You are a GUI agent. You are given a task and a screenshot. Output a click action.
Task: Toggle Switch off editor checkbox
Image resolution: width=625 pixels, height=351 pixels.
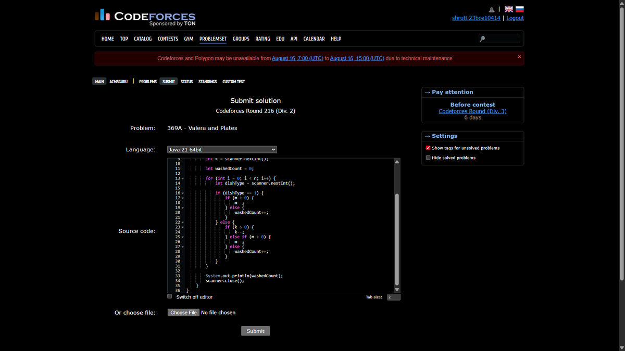pyautogui.click(x=169, y=296)
